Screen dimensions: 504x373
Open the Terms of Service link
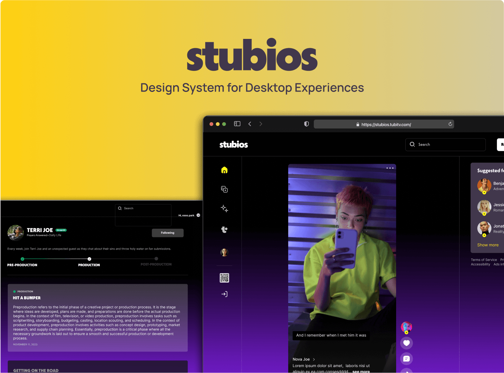pyautogui.click(x=484, y=260)
